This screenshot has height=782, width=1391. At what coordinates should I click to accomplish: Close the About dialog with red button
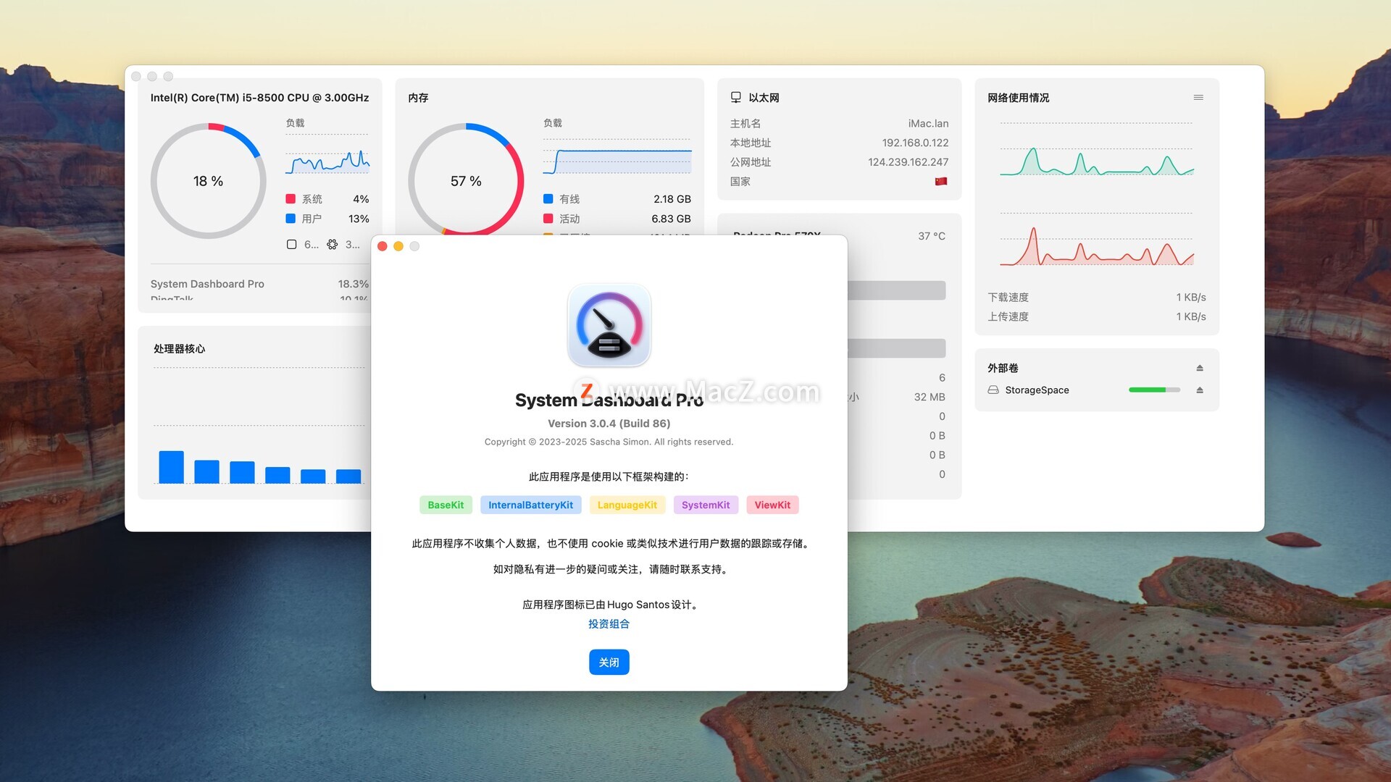click(x=383, y=246)
